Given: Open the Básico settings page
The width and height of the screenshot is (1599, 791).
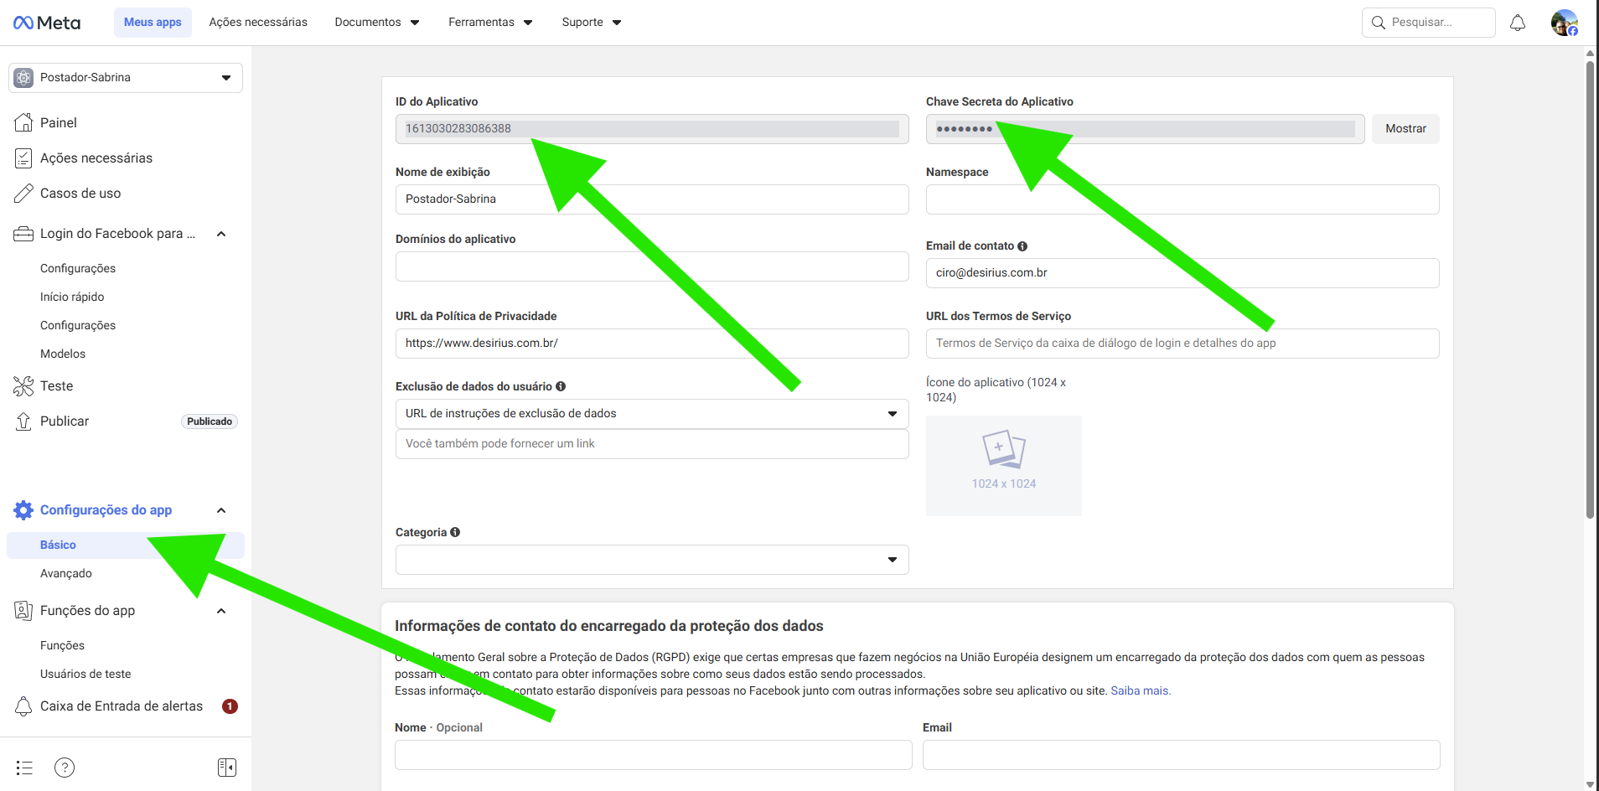Looking at the screenshot, I should tap(126, 545).
